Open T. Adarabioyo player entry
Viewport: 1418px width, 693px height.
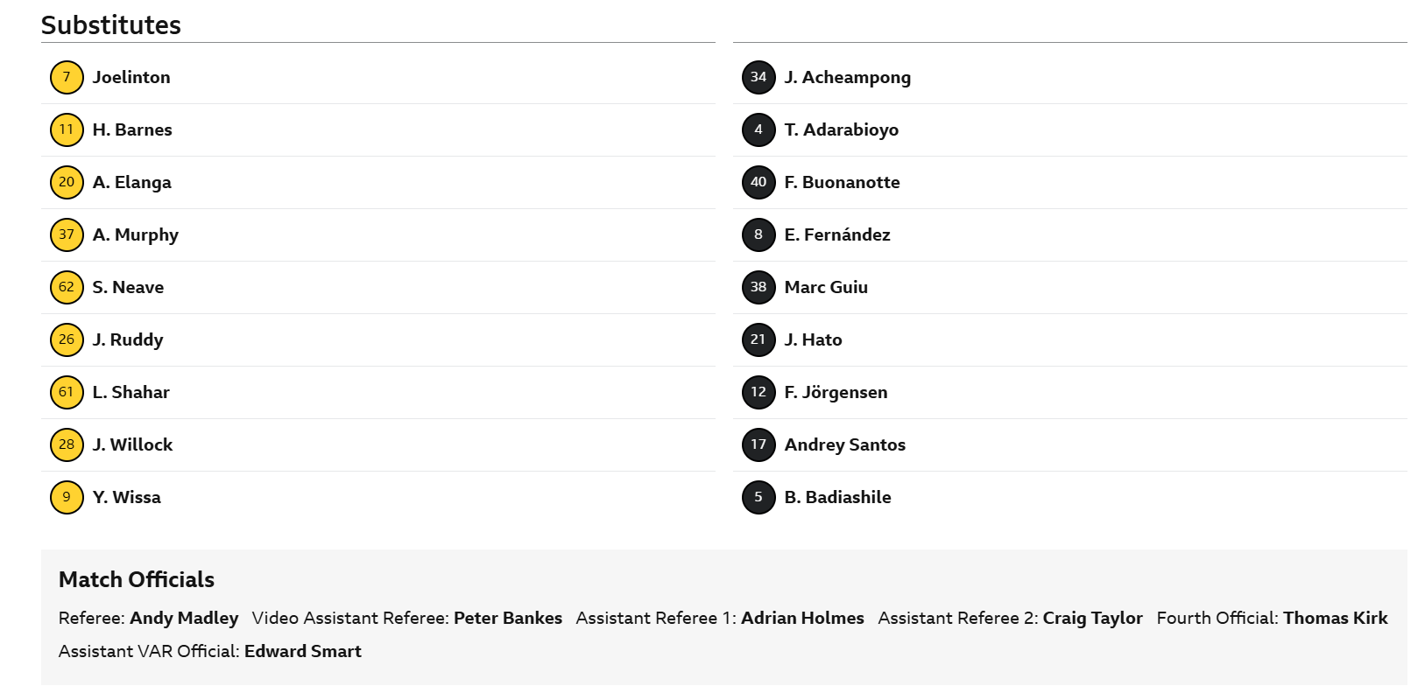(x=1070, y=129)
